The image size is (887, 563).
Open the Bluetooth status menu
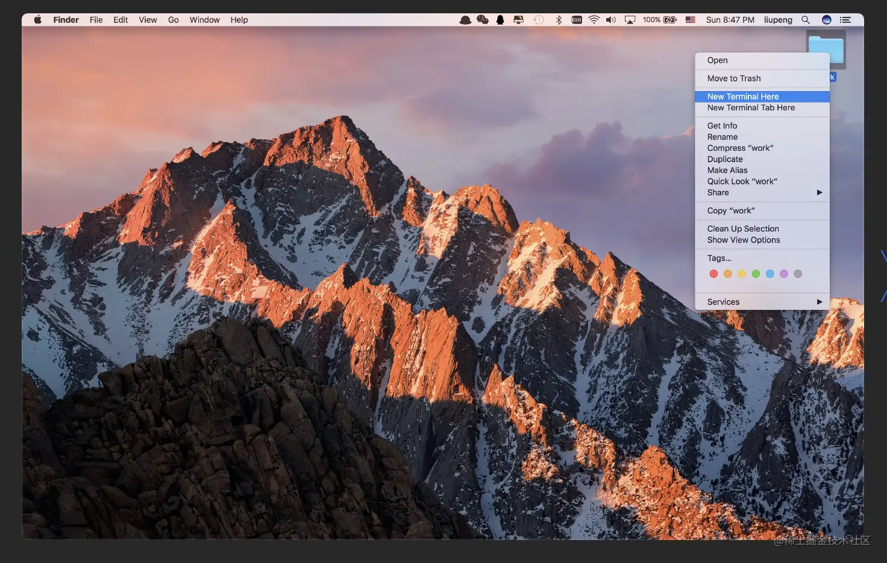[x=559, y=20]
